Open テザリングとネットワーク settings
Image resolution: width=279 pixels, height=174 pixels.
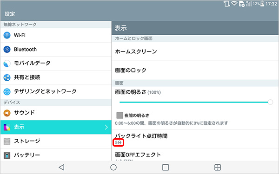(56, 91)
